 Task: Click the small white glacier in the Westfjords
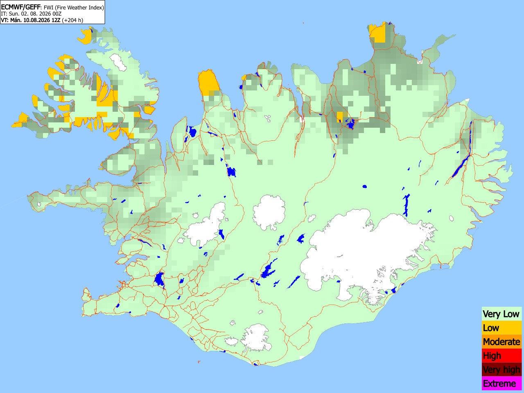point(119,62)
